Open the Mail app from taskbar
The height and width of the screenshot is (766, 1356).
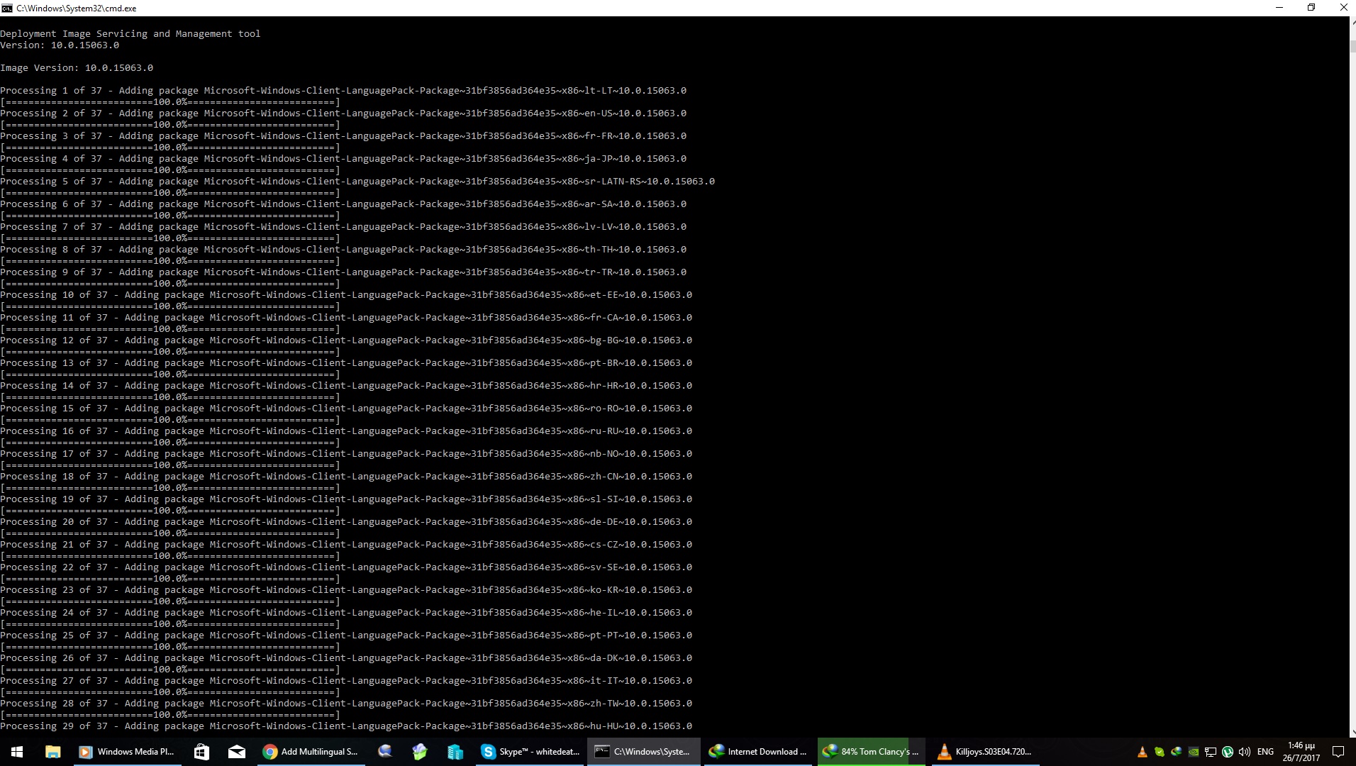237,752
